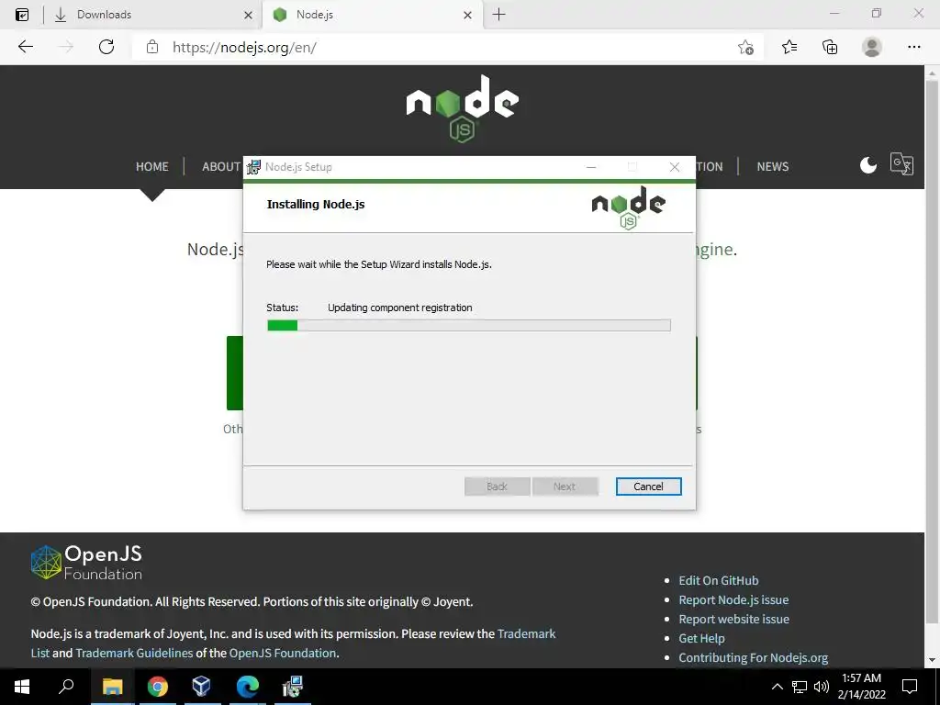The height and width of the screenshot is (705, 940).
Task: Click the taskbar clock showing 1:57 AM
Action: point(861,687)
